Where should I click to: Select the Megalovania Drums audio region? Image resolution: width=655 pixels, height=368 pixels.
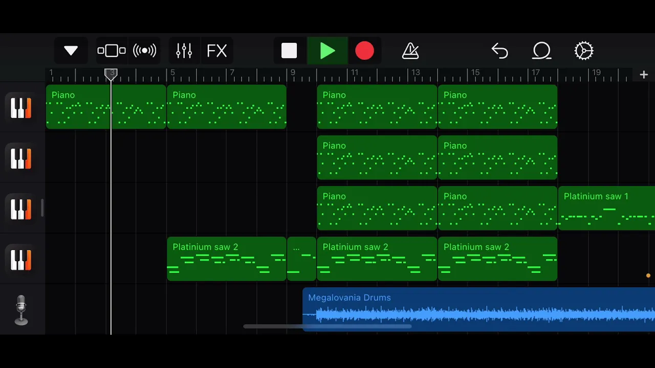(479, 309)
